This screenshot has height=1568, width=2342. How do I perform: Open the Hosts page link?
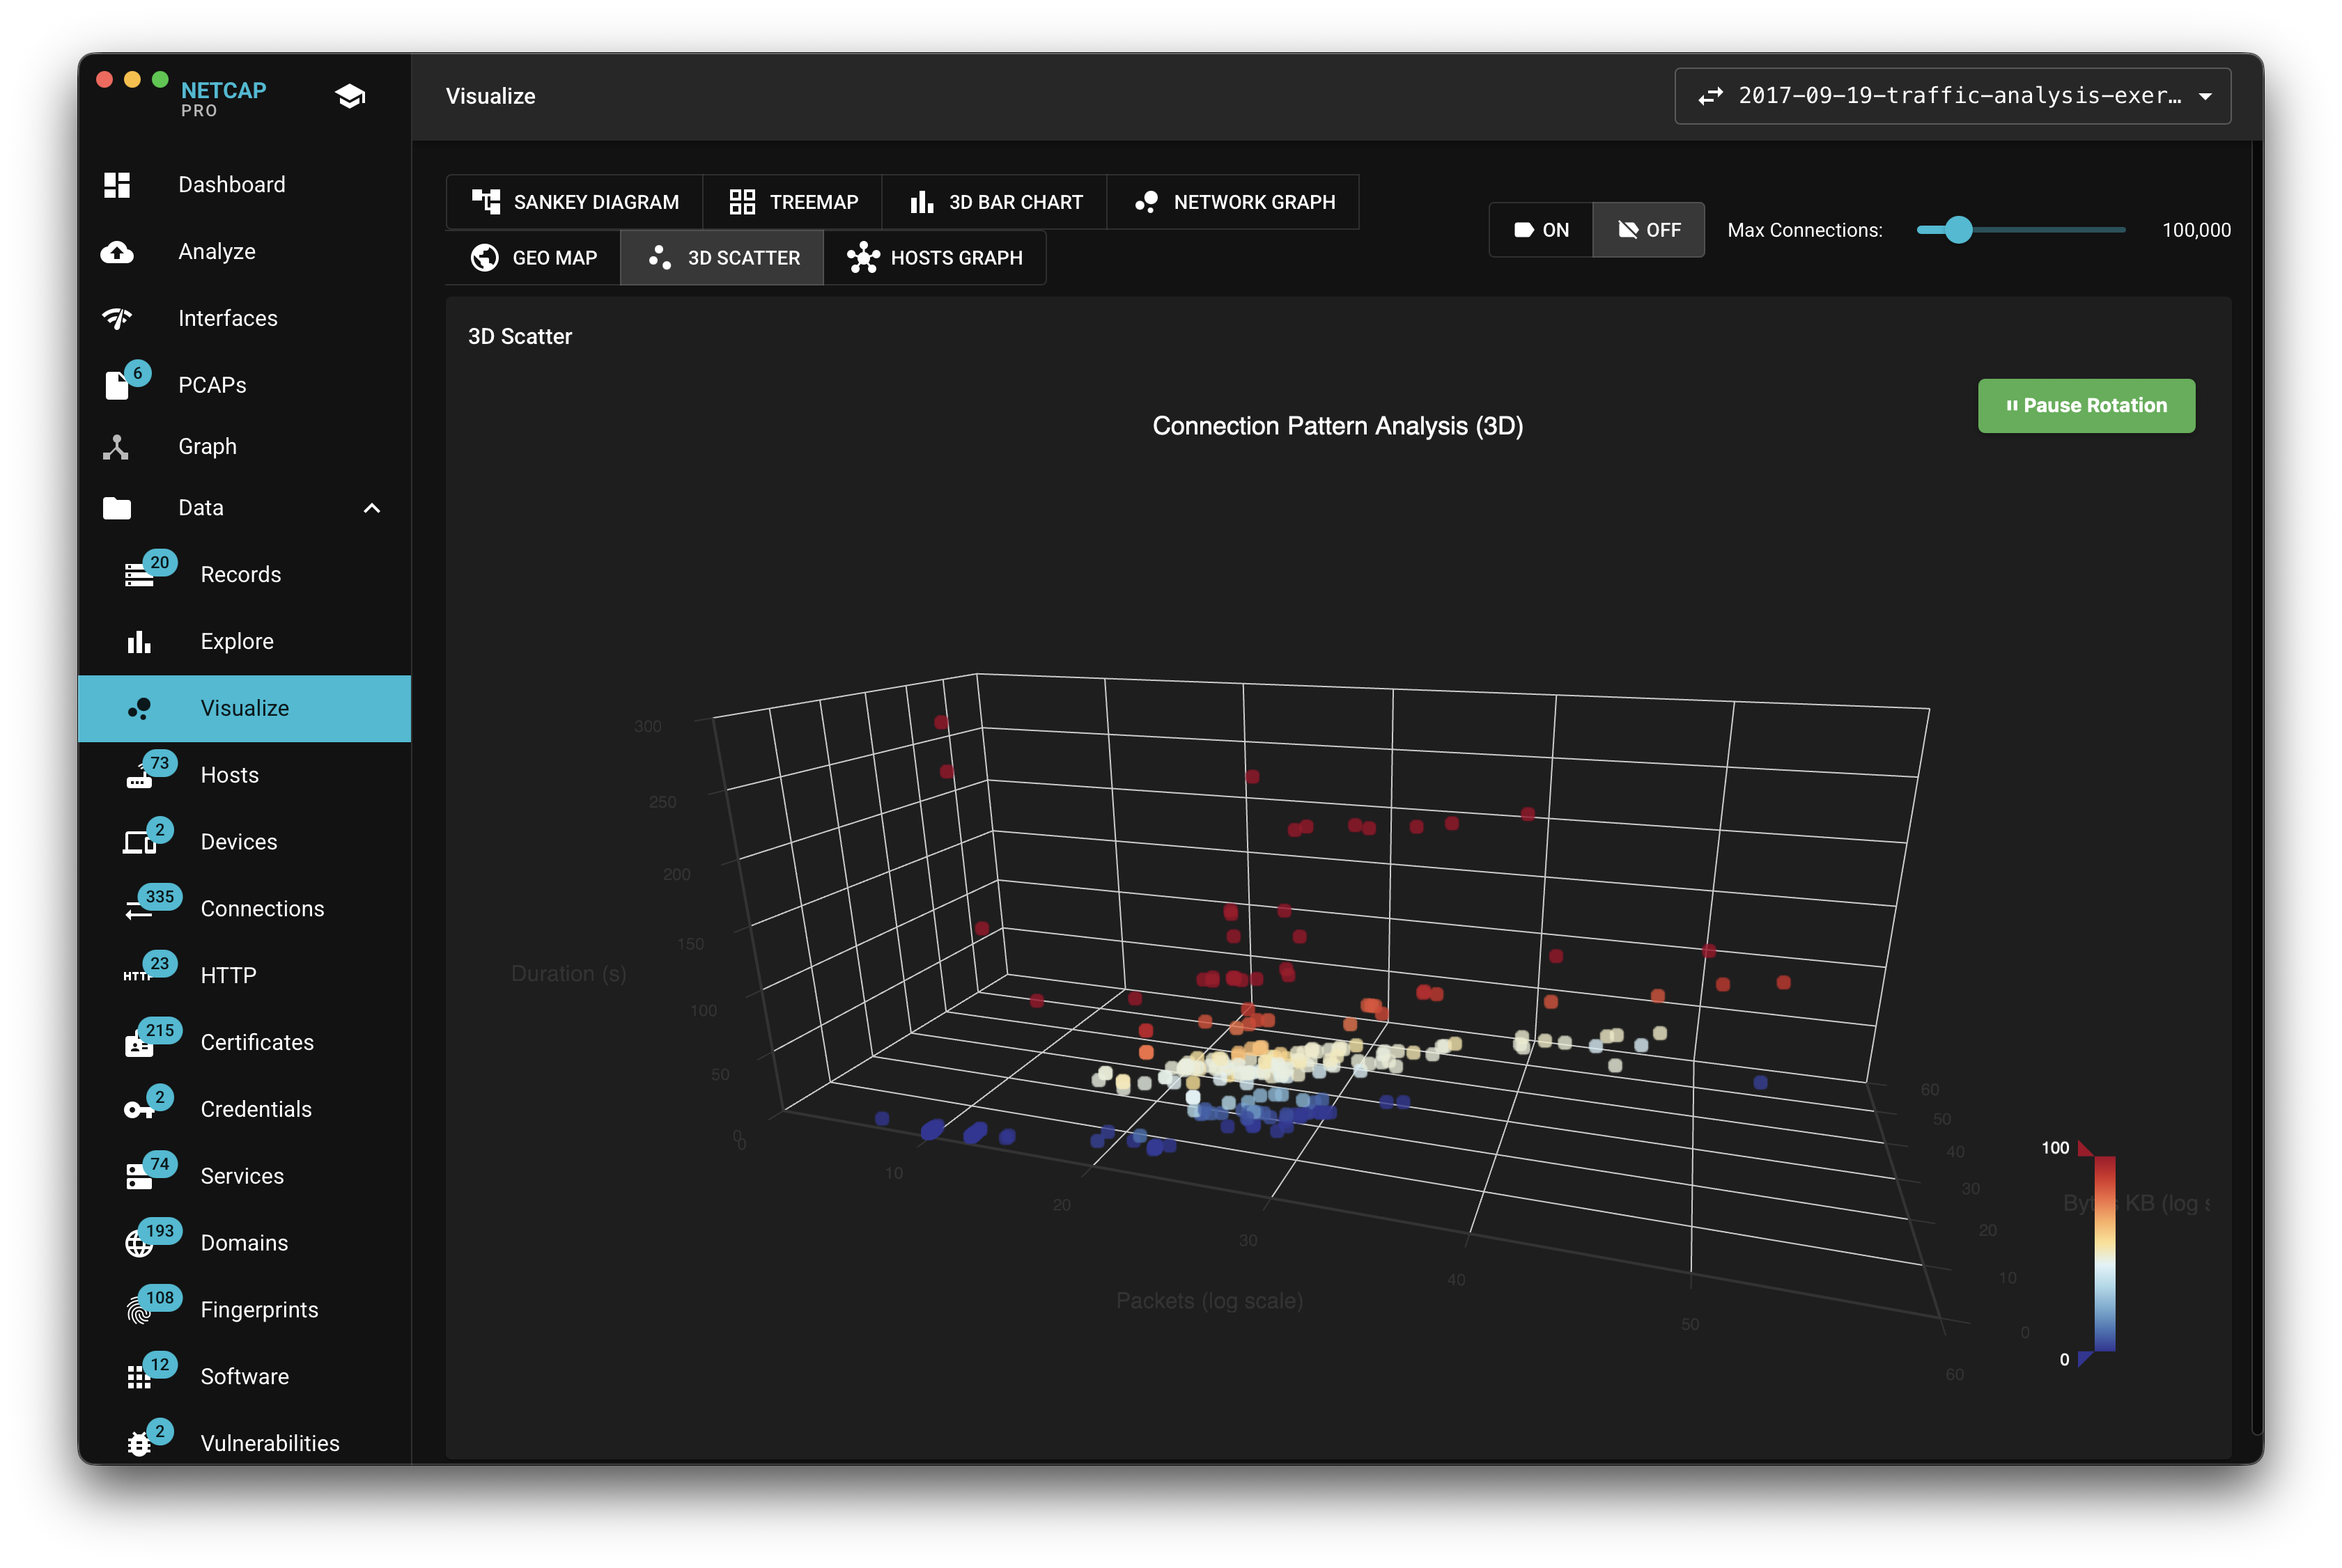pyautogui.click(x=245, y=775)
